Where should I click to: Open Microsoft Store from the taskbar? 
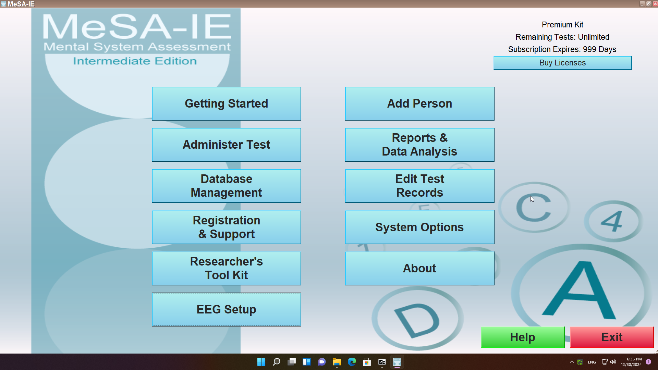tap(367, 362)
